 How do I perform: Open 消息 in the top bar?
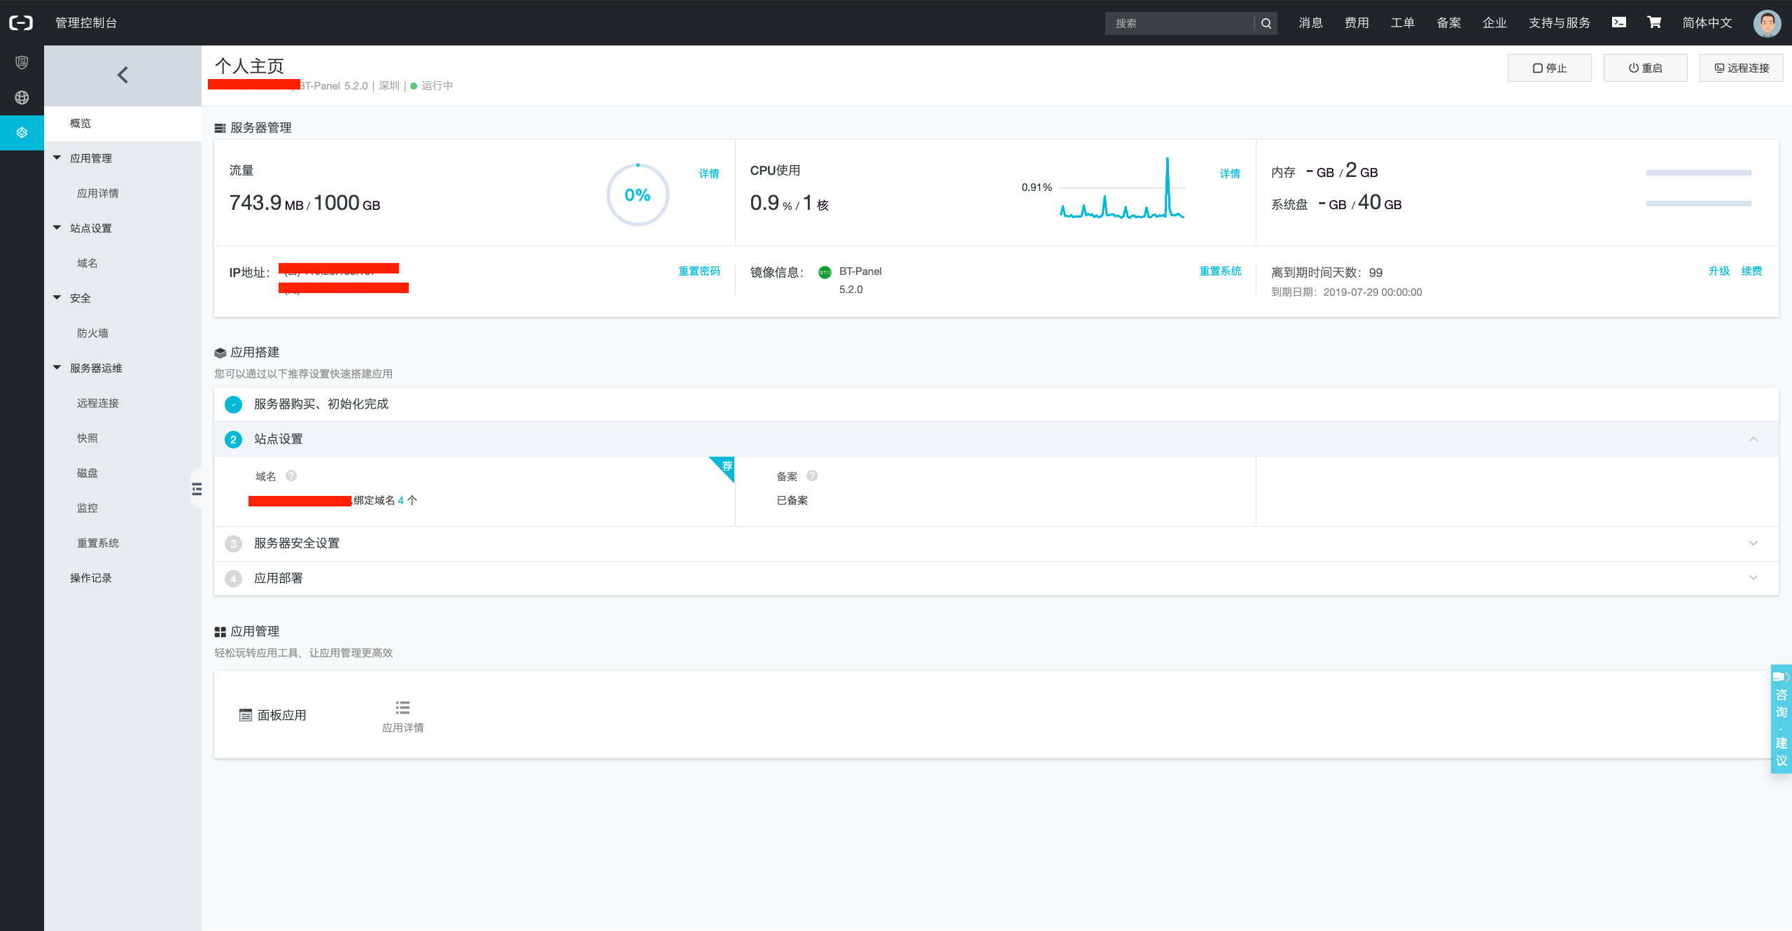[x=1310, y=23]
